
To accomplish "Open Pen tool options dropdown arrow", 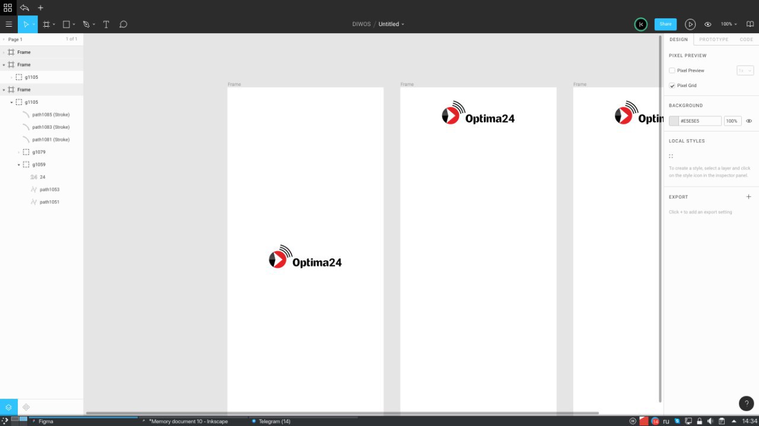I will point(94,24).
